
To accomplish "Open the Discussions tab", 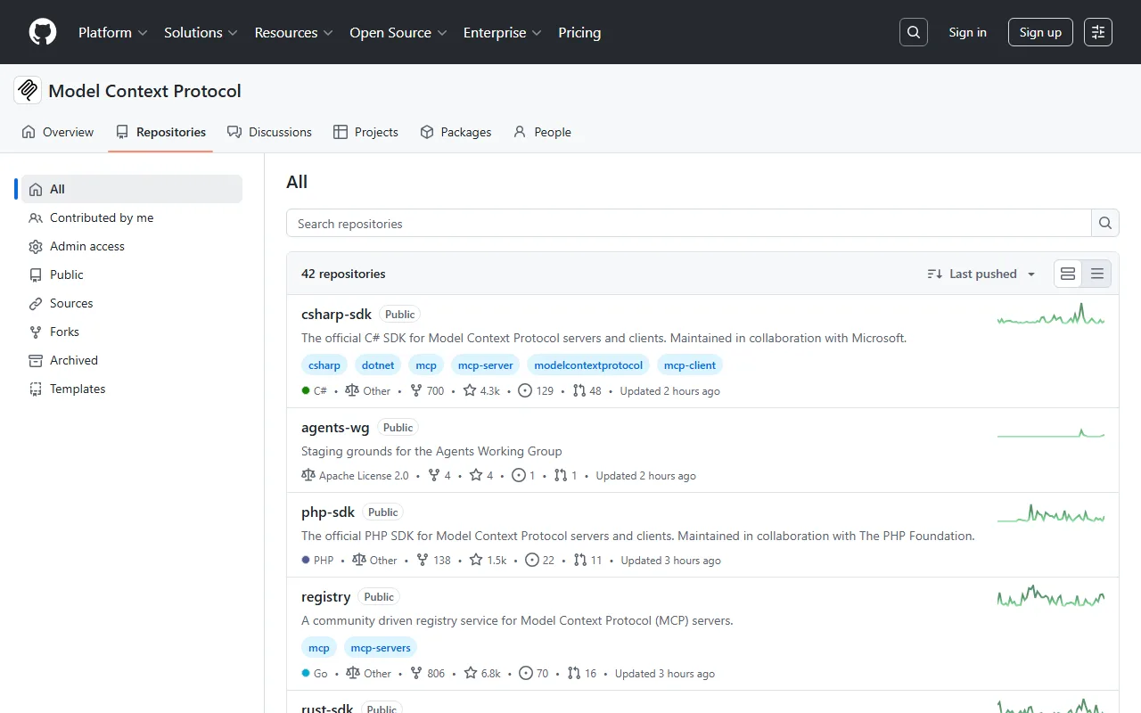I will click(x=269, y=132).
